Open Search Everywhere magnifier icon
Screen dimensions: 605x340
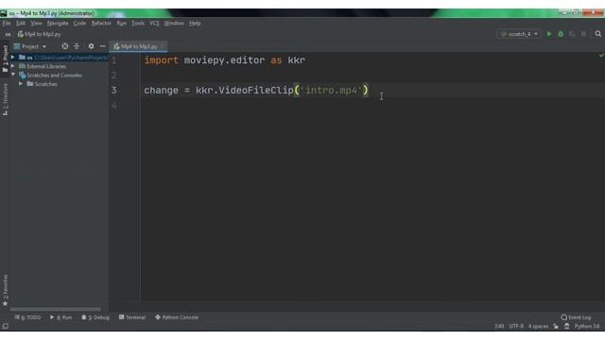point(598,34)
